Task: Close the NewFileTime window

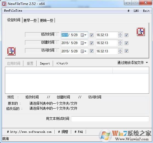Action: 146,3
